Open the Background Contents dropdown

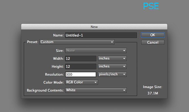(96, 90)
